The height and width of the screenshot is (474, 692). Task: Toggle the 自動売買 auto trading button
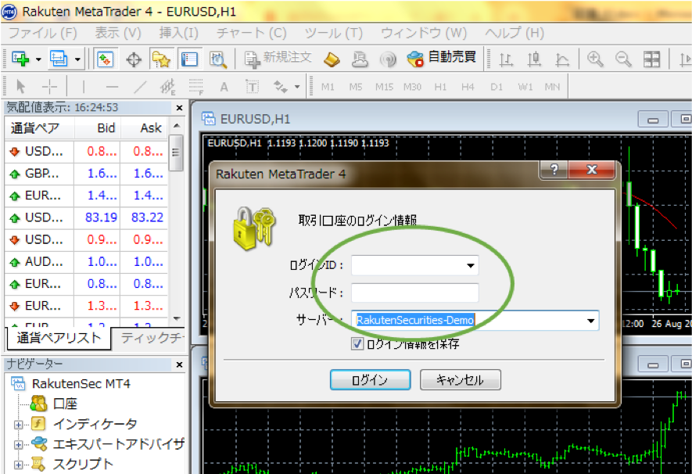(441, 58)
